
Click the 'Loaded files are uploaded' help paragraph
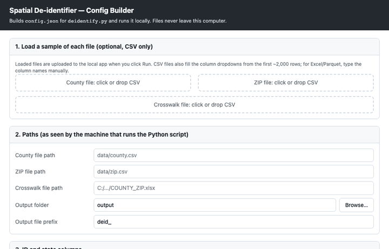189,67
